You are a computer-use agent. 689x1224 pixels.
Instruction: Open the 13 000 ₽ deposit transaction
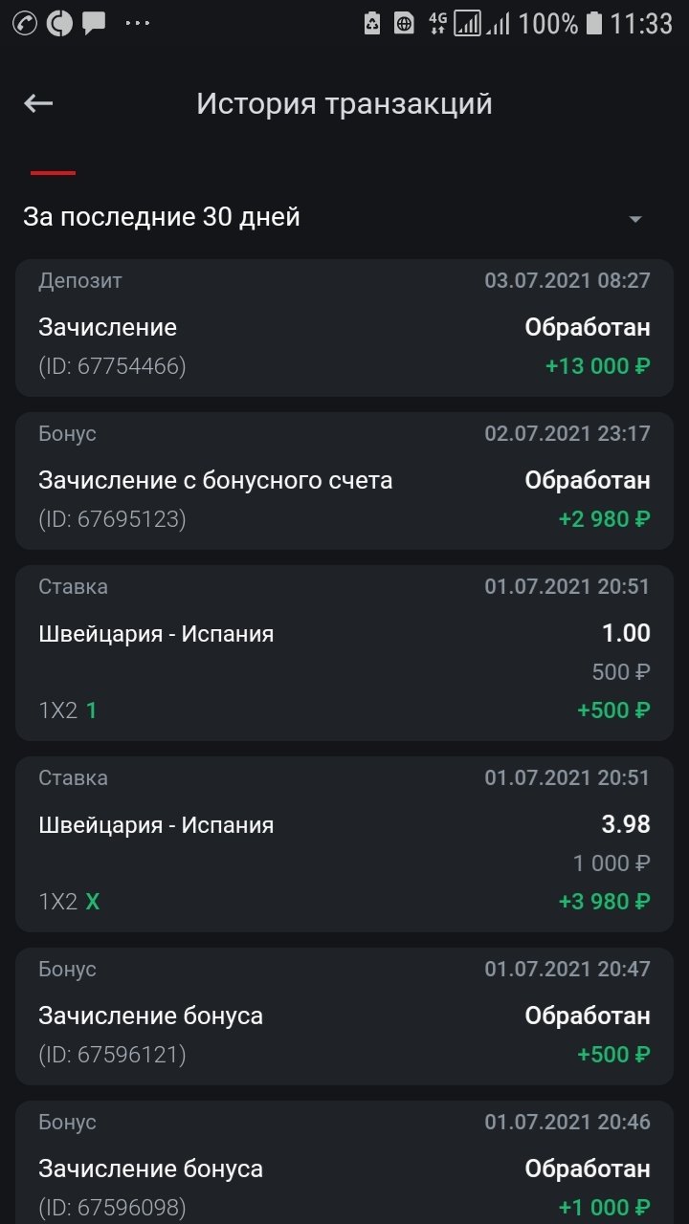pos(344,328)
